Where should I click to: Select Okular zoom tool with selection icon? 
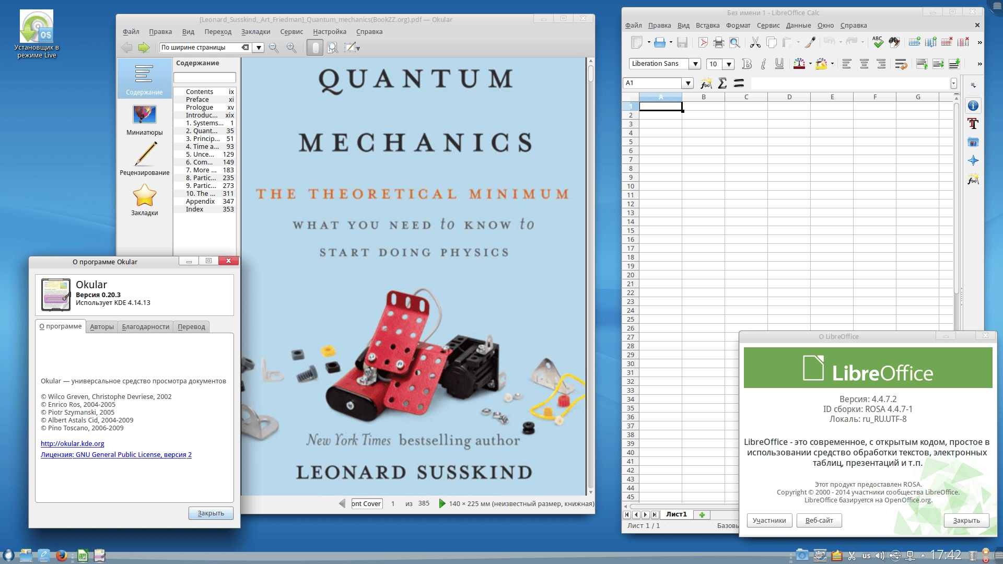pos(332,48)
